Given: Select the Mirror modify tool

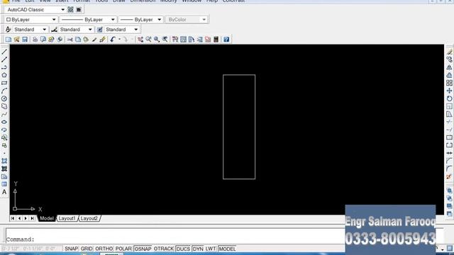Looking at the screenshot, I should click(x=449, y=67).
